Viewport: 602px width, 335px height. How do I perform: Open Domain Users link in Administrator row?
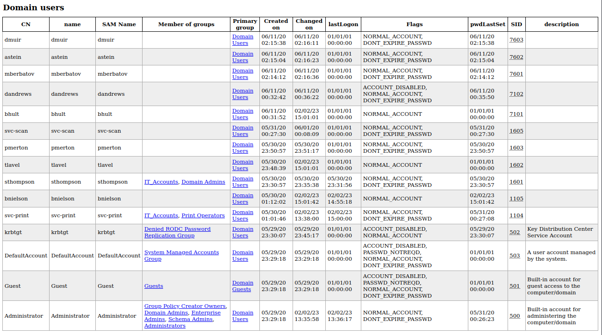coord(243,316)
